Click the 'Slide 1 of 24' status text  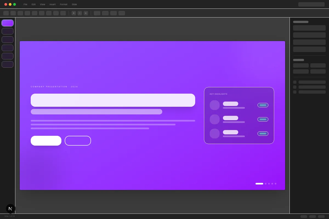[10, 216]
